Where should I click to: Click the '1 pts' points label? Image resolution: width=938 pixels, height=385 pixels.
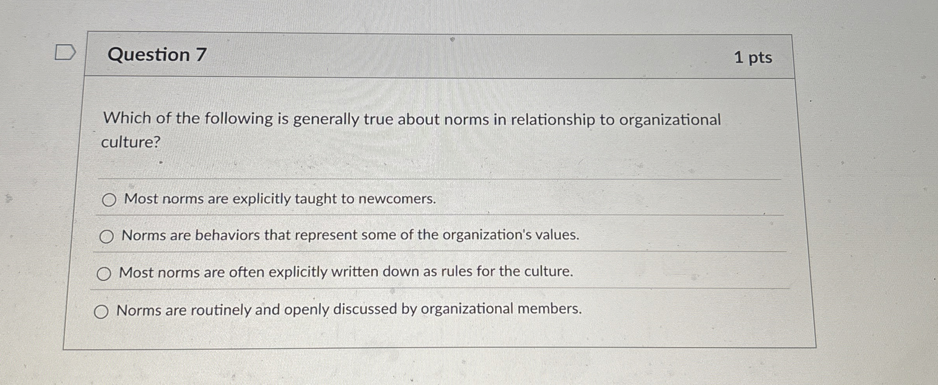click(x=753, y=58)
